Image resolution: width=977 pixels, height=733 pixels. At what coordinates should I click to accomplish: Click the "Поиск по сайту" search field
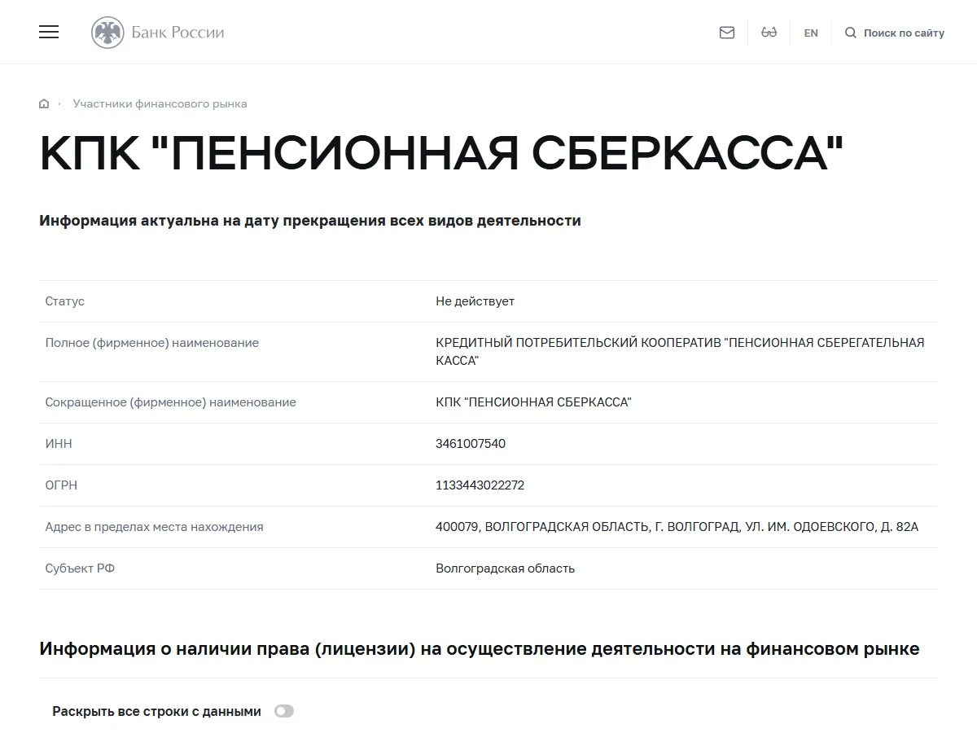coord(904,33)
